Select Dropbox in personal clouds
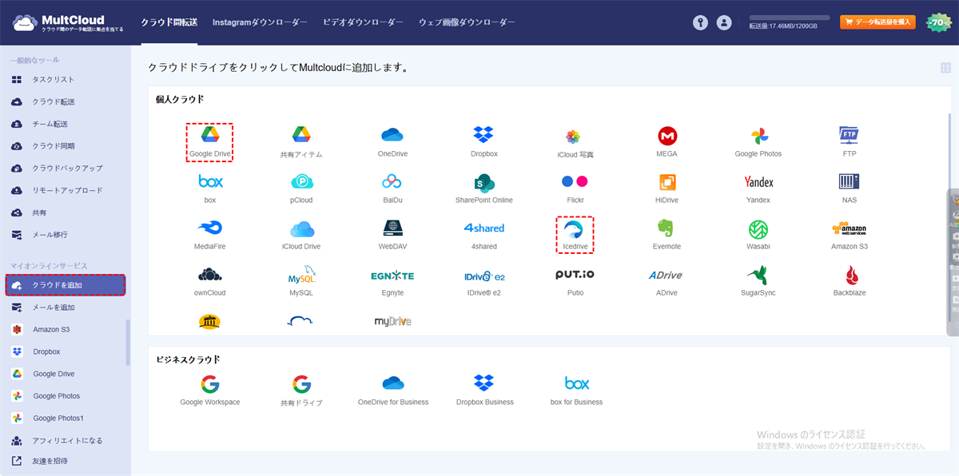The width and height of the screenshot is (959, 476). tap(484, 142)
